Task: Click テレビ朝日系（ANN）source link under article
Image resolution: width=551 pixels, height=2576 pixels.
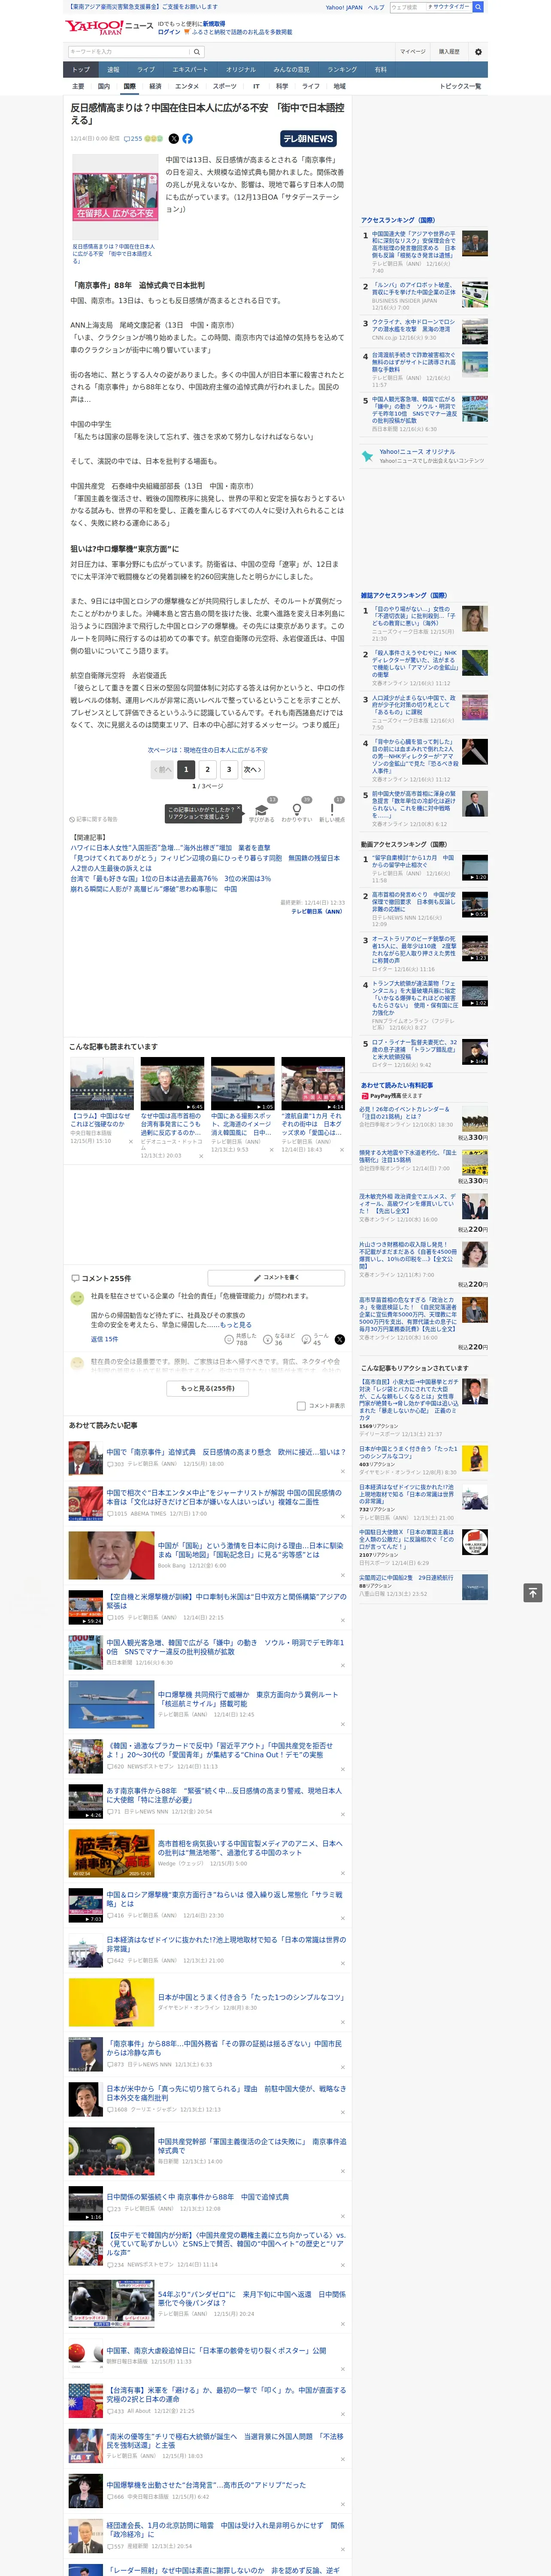Action: 318,911
